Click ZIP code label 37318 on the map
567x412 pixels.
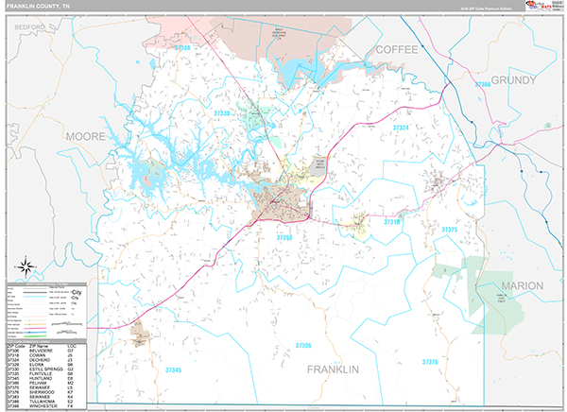click(x=391, y=222)
